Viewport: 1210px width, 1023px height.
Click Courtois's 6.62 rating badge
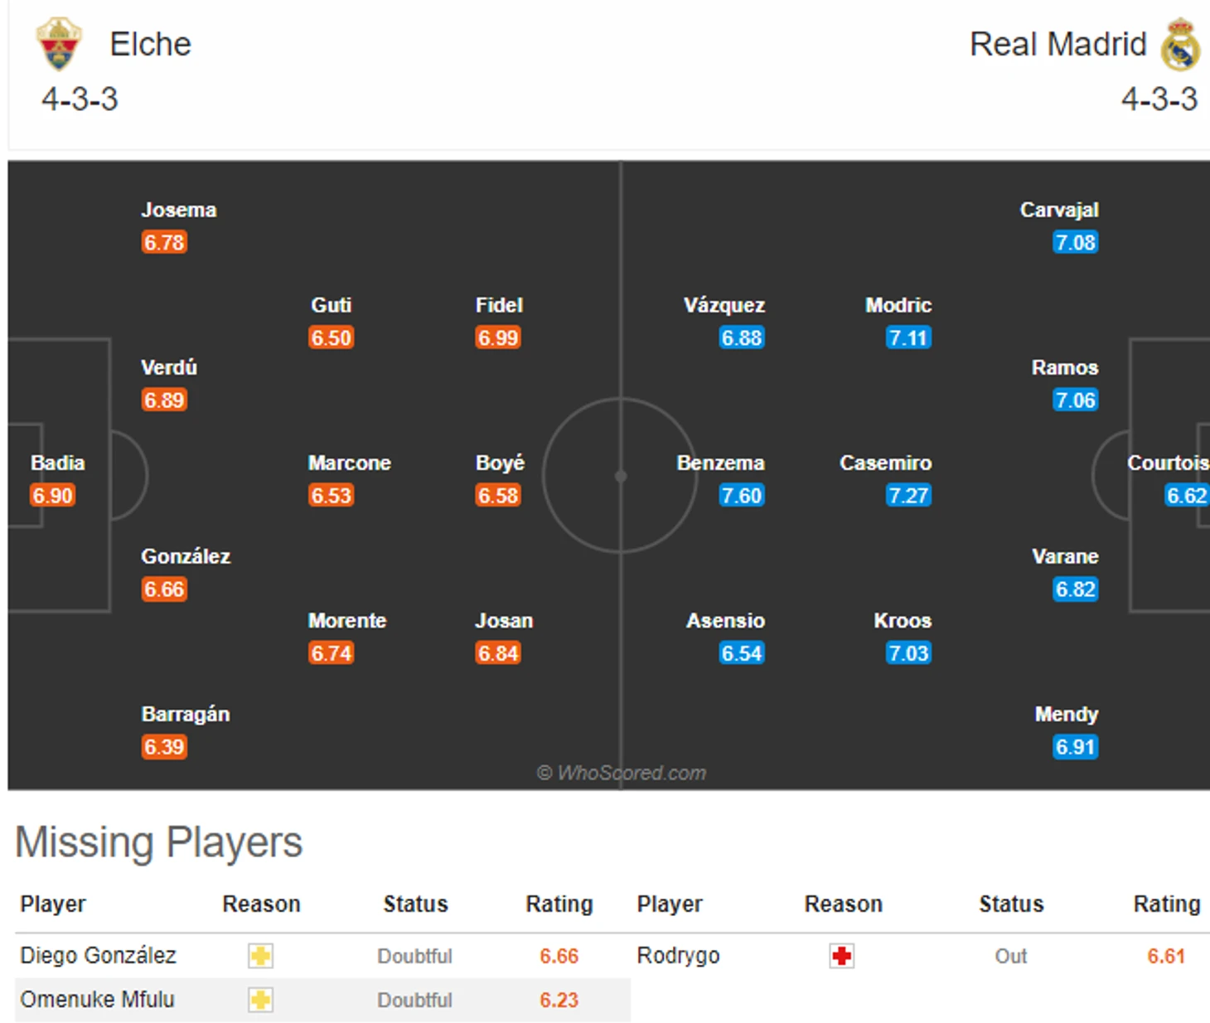tap(1187, 496)
